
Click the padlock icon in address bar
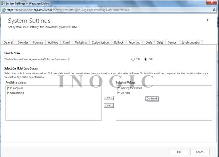click(214, 10)
